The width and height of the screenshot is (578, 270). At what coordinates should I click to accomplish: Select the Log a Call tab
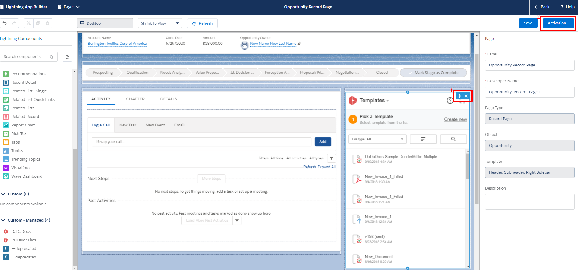(x=101, y=125)
